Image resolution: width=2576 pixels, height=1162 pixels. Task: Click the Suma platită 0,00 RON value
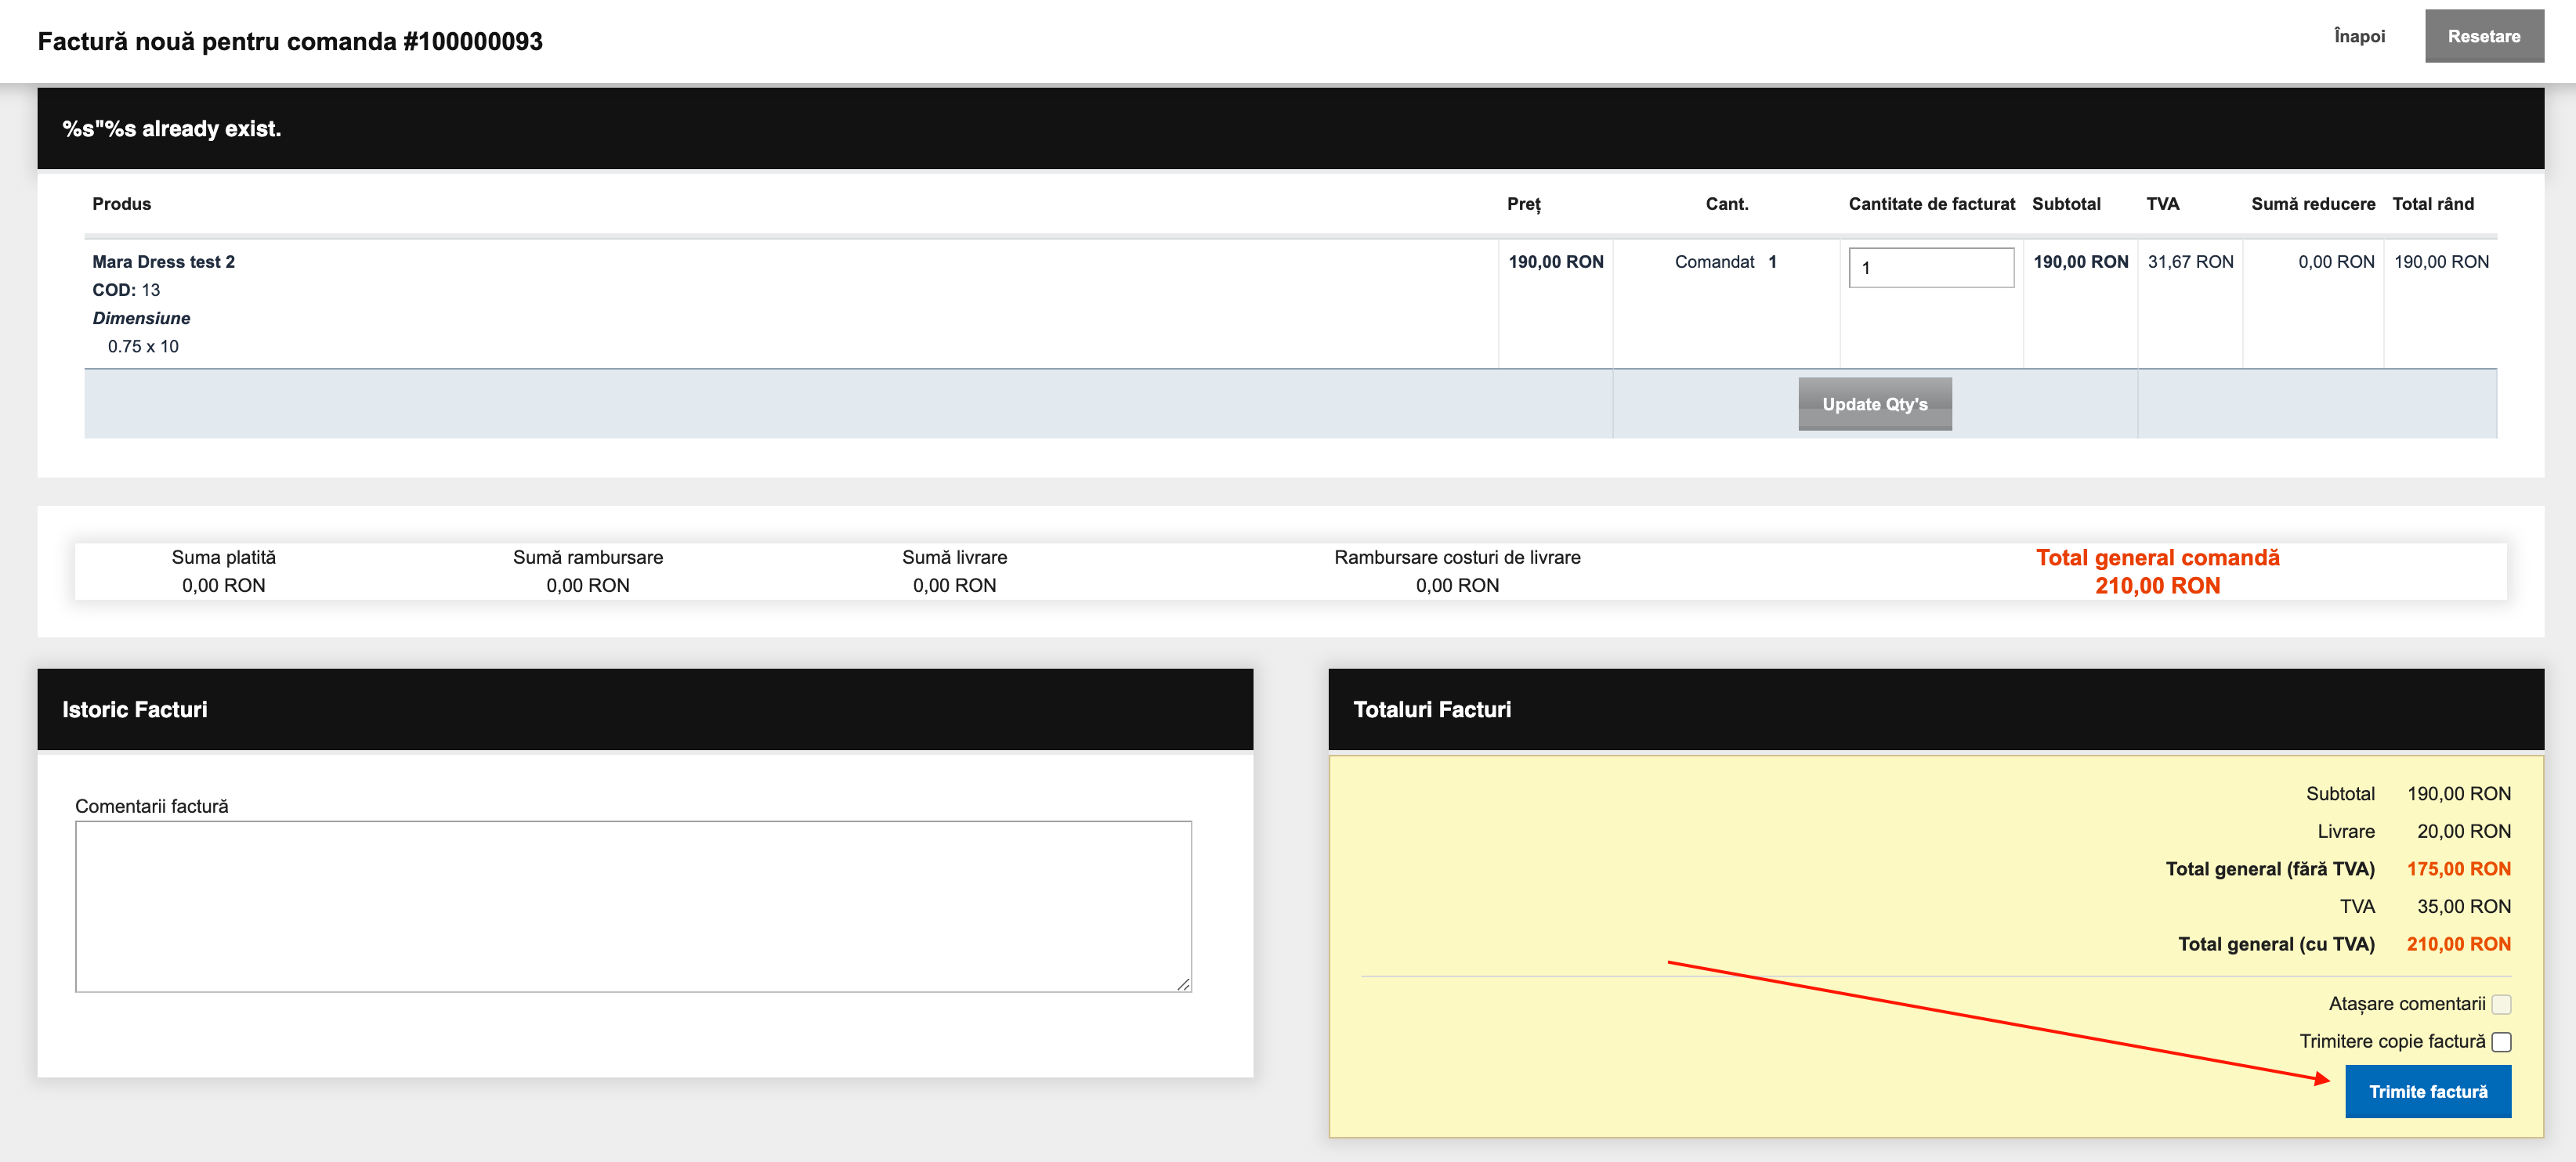click(223, 586)
